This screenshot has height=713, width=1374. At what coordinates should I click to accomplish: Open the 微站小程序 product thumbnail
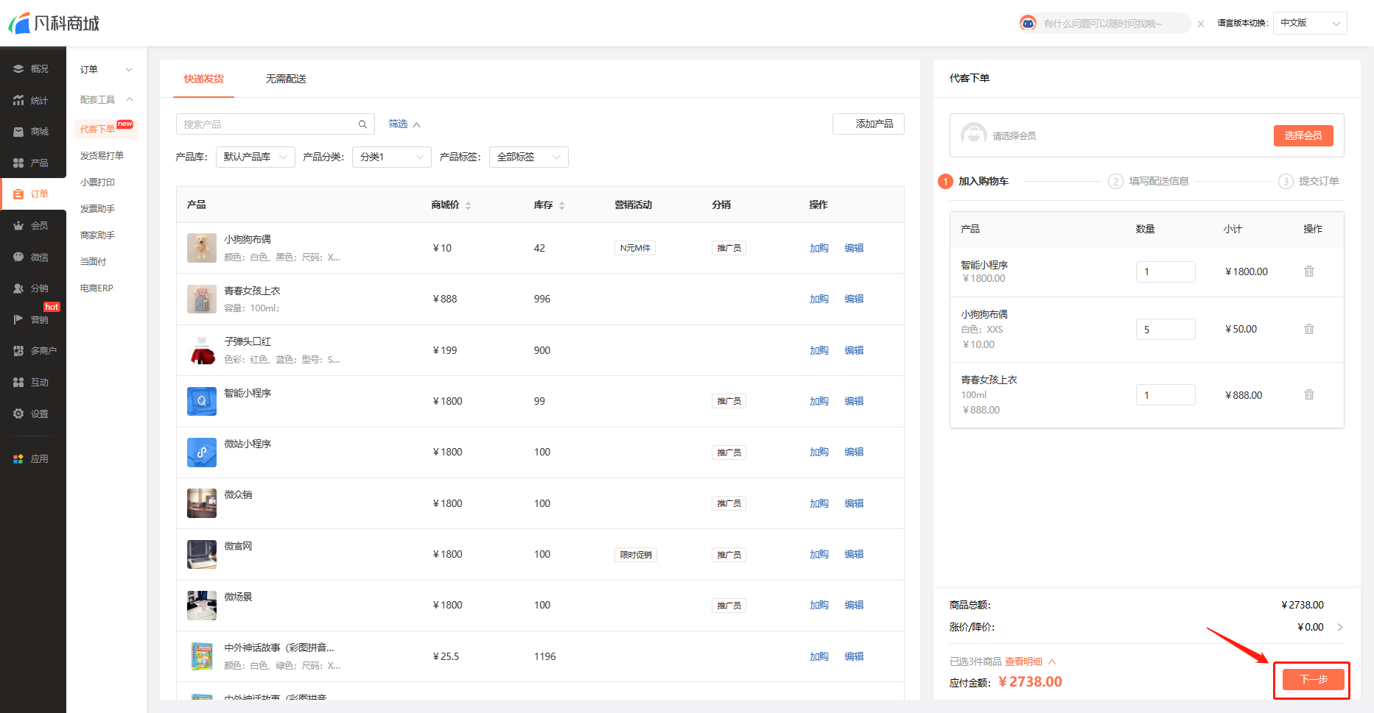click(201, 452)
